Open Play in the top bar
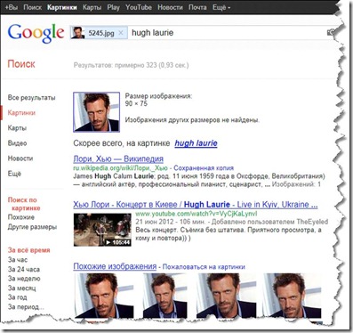Image resolution: width=353 pixels, height=333 pixels. (x=113, y=7)
